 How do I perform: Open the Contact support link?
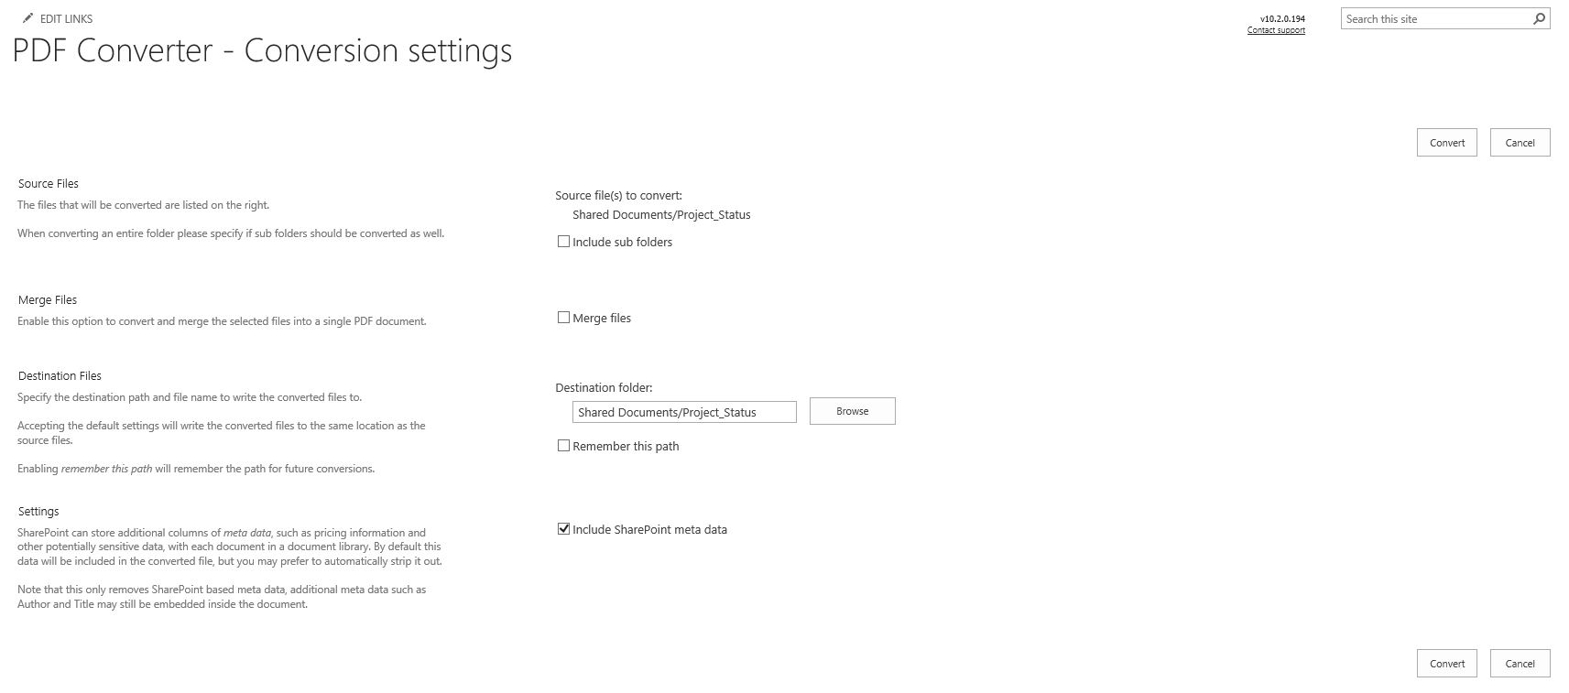point(1275,29)
